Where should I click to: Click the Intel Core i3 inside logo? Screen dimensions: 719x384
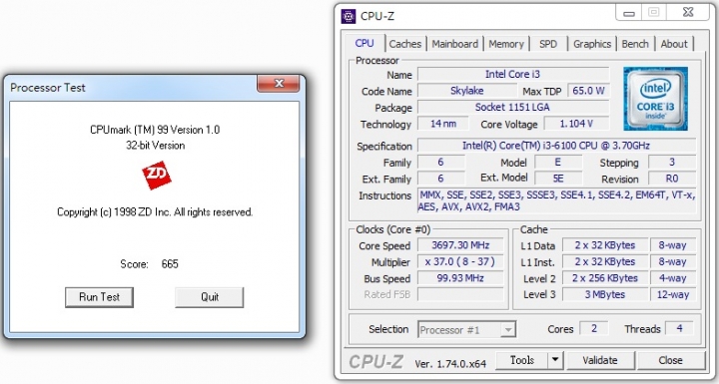pyautogui.click(x=655, y=99)
